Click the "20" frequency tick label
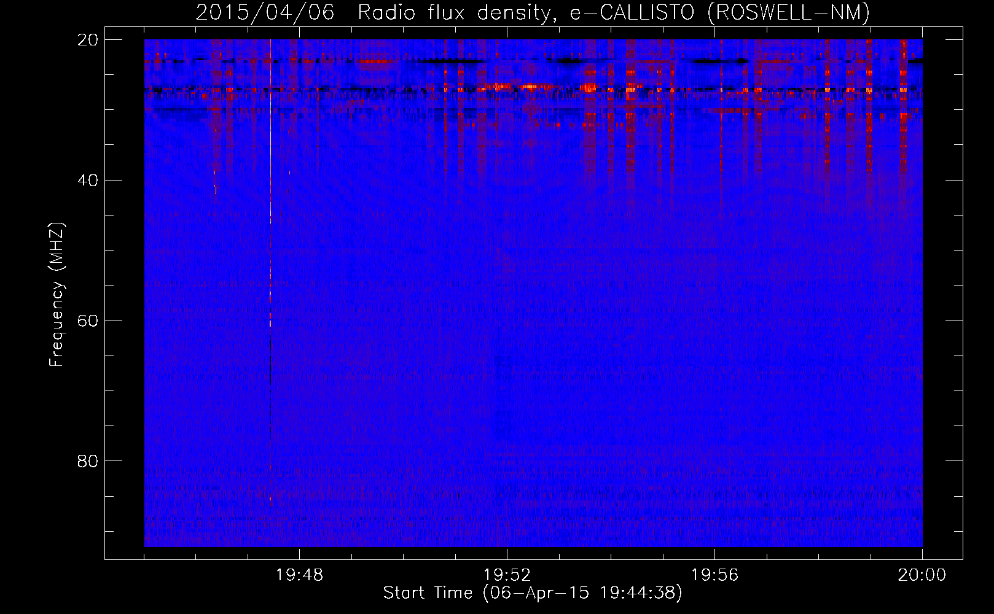 pyautogui.click(x=88, y=40)
